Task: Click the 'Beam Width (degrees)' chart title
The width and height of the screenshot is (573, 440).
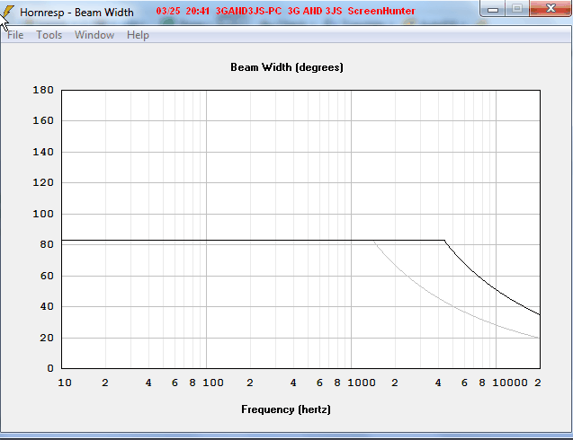Action: click(x=287, y=67)
